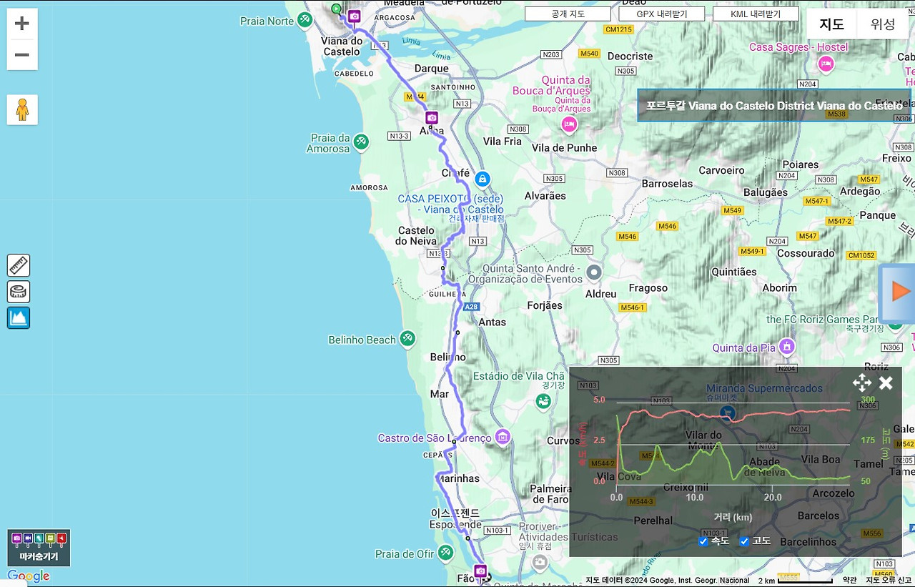Click the green start marker near Viana do Castelo
This screenshot has width=915, height=587.
click(336, 9)
